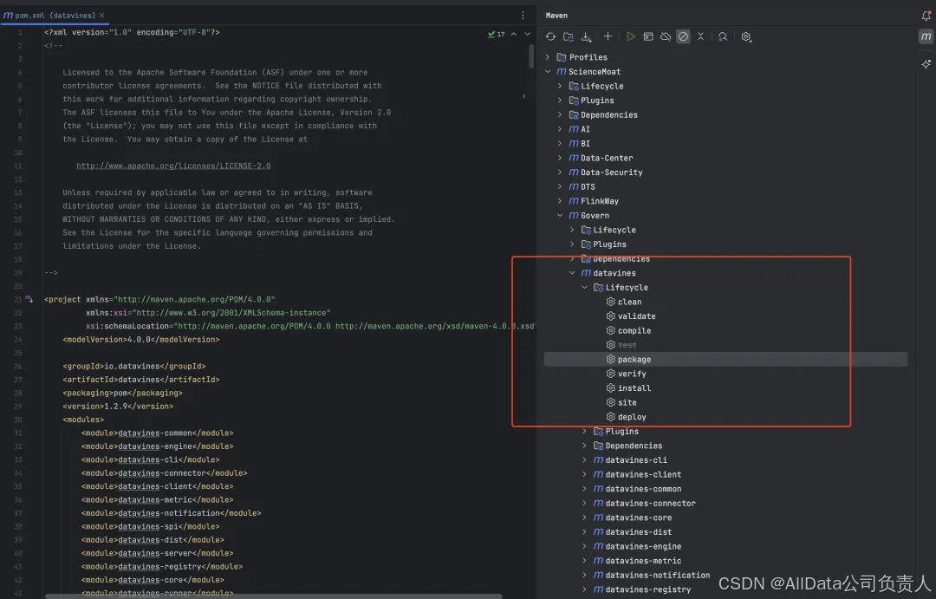Image resolution: width=936 pixels, height=599 pixels.
Task: Expand the BI module node
Action: click(x=560, y=143)
